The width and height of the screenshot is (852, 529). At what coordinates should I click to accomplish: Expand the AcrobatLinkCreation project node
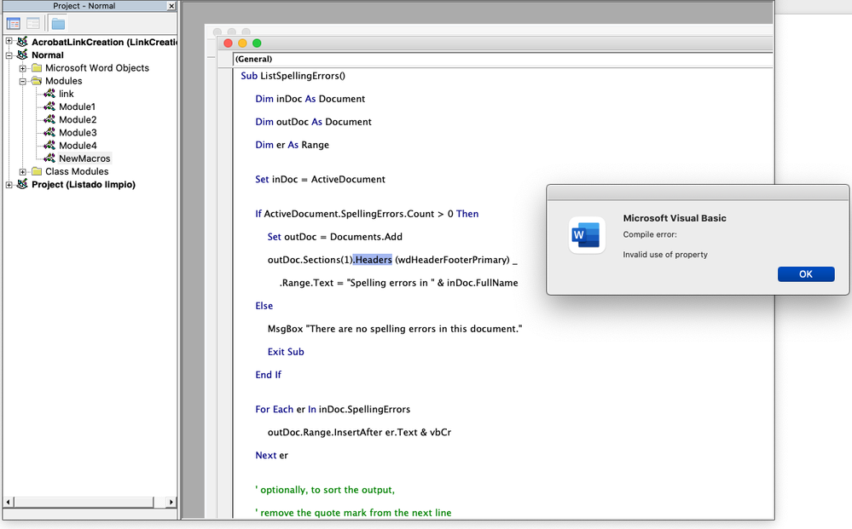tap(9, 41)
